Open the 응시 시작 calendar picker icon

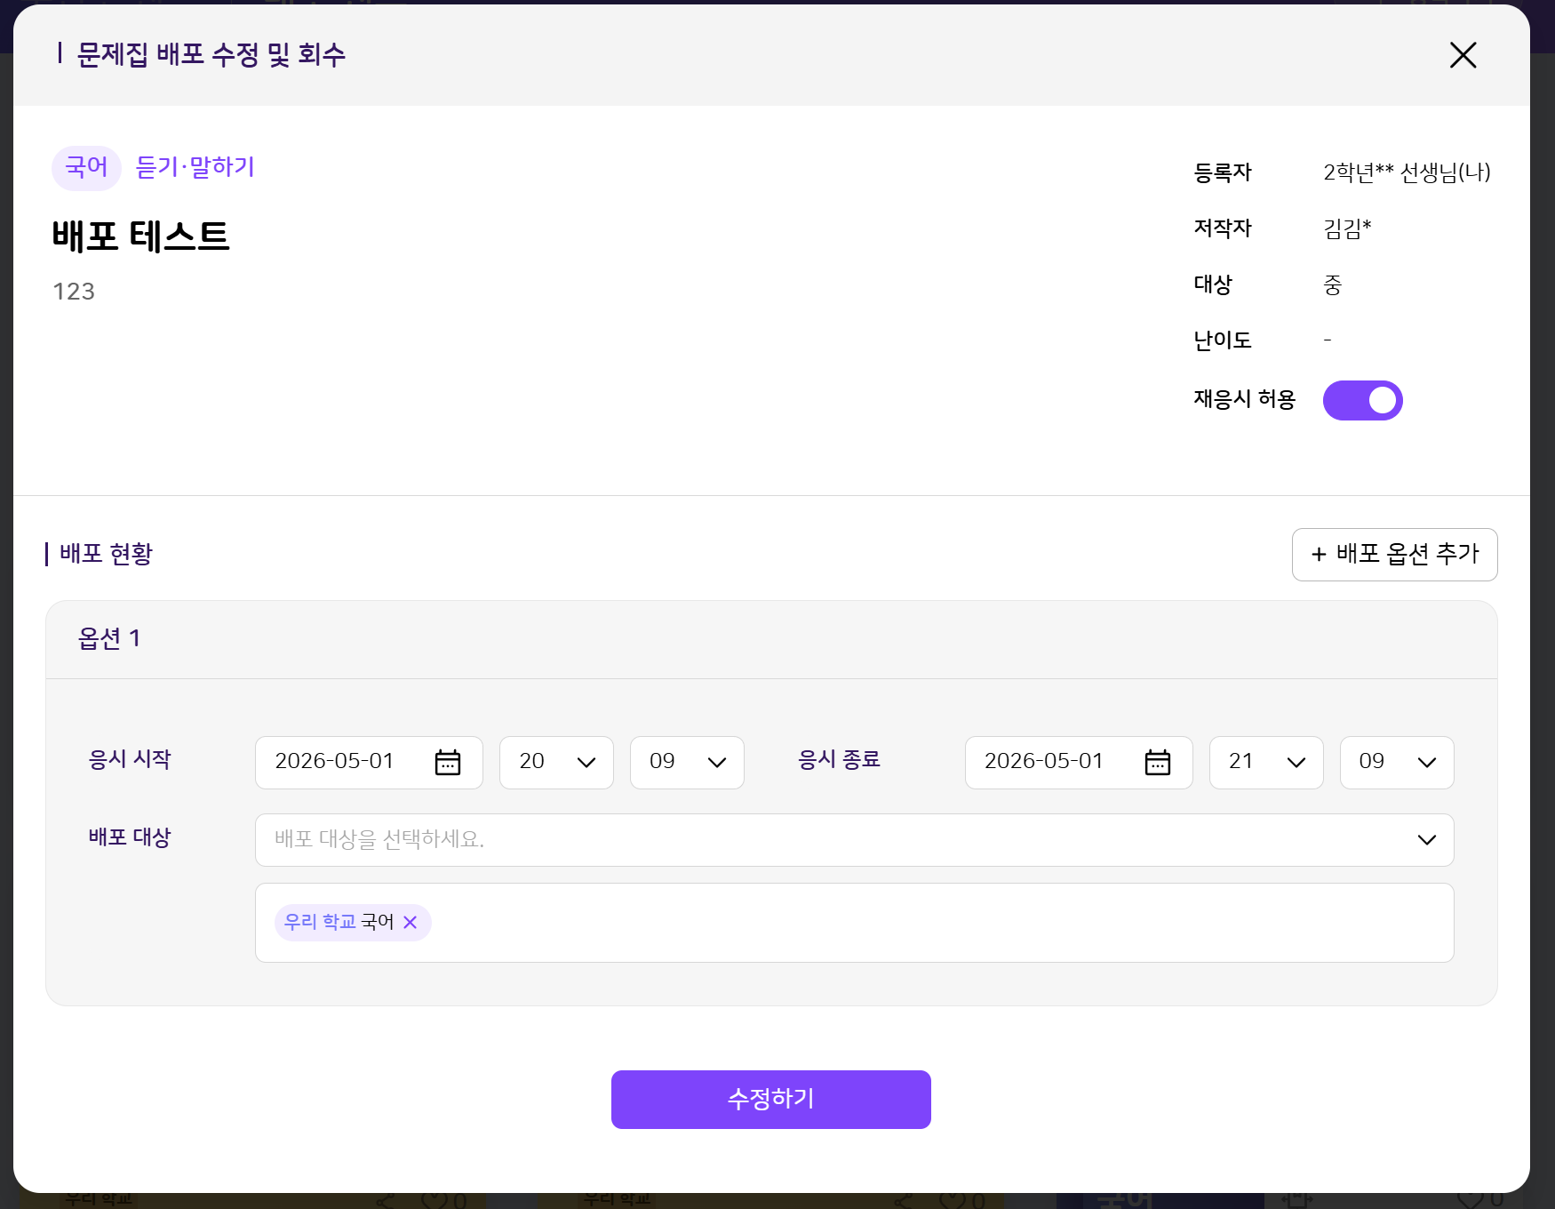tap(448, 763)
